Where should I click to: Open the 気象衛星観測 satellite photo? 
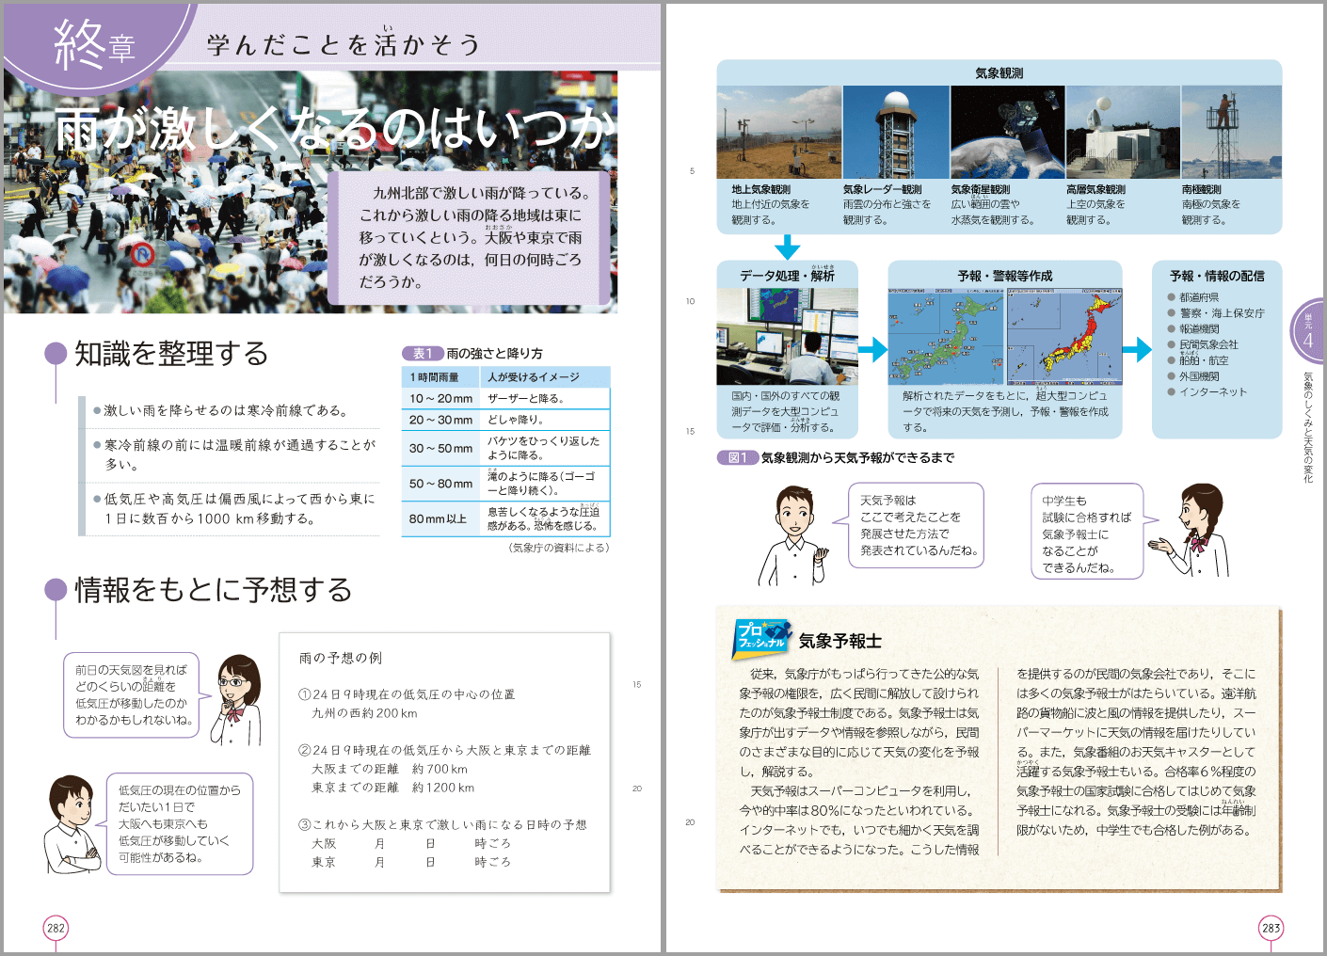click(x=1008, y=133)
